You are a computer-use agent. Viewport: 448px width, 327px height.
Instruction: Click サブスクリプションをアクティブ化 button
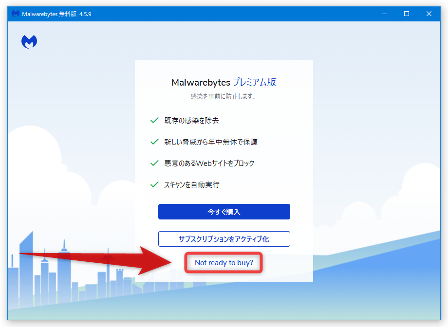(x=224, y=239)
